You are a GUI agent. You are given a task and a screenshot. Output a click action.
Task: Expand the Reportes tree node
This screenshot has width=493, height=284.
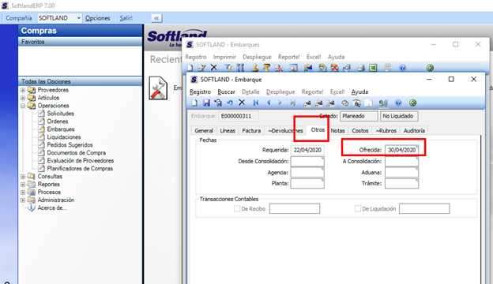tap(23, 185)
